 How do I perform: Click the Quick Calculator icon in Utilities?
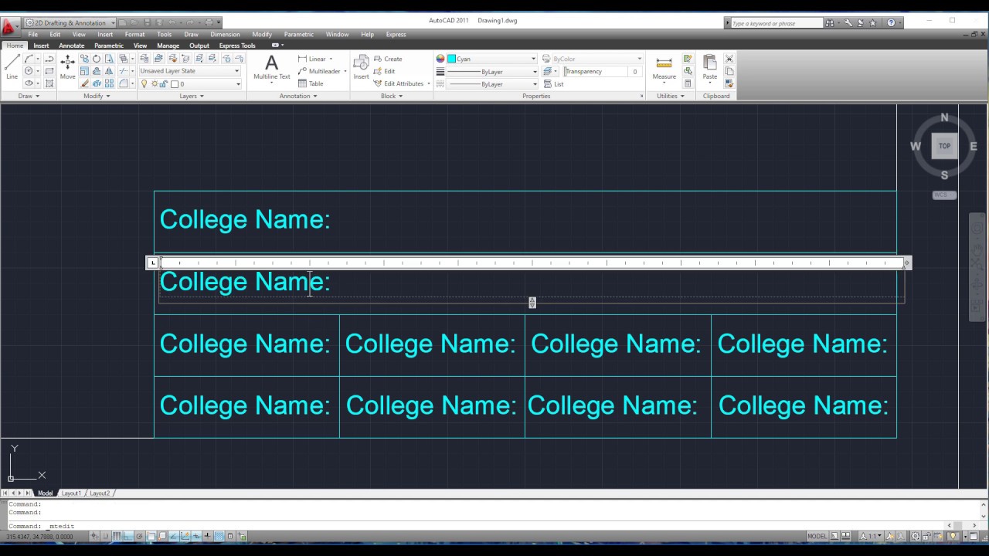[688, 83]
